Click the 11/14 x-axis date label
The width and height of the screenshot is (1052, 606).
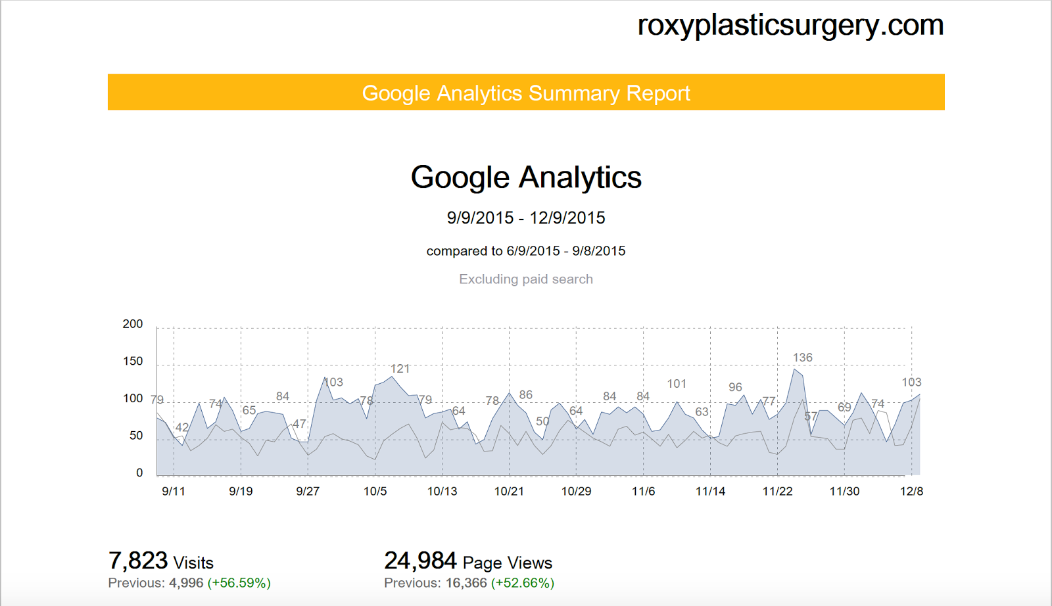[x=711, y=491]
